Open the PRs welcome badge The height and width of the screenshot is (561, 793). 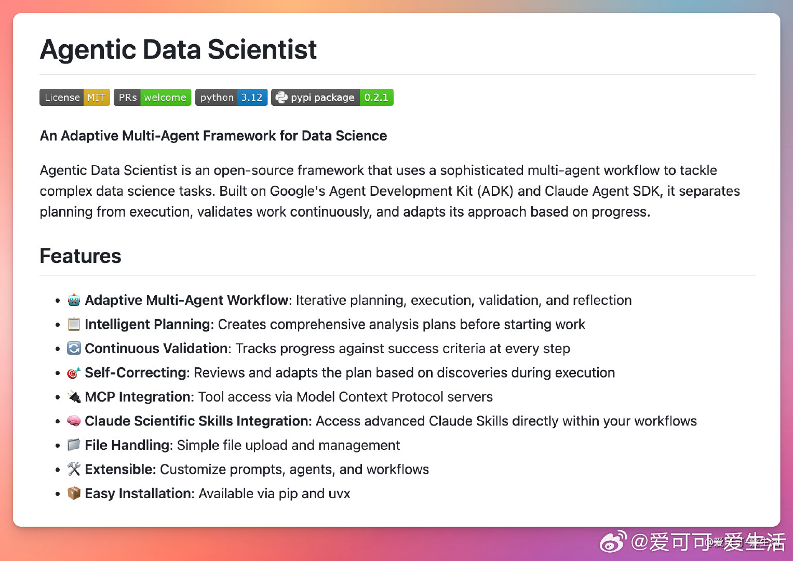tap(152, 98)
